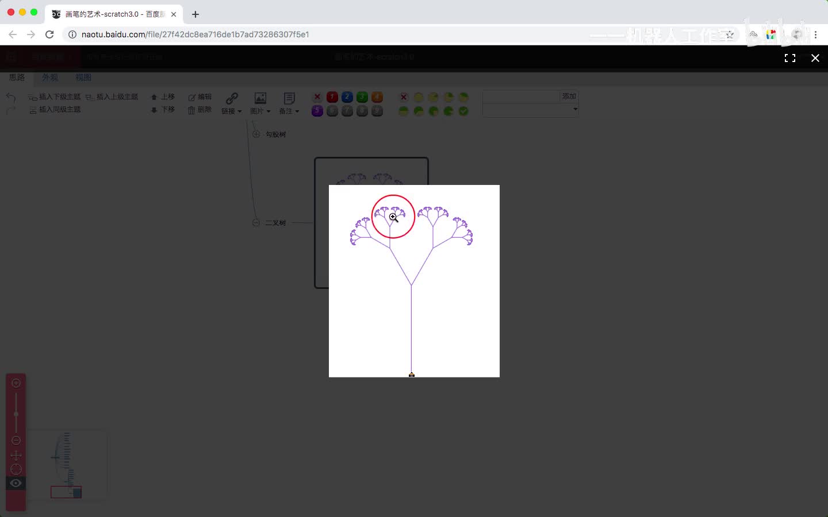
Task: Zoom out with the minus magnifier button
Action: [16, 441]
